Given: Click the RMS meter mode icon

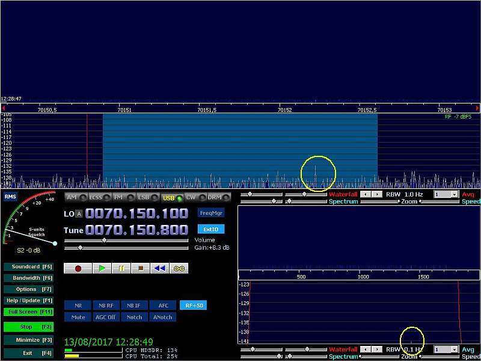Looking at the screenshot, I should (10, 197).
